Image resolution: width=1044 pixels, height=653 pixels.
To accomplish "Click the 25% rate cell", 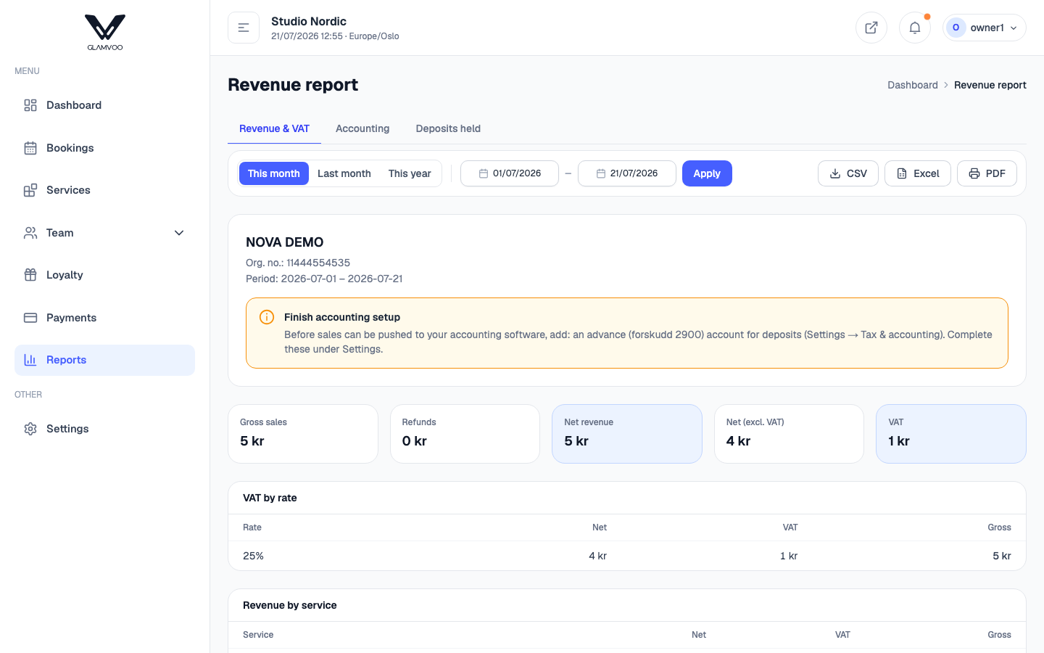I will (253, 556).
